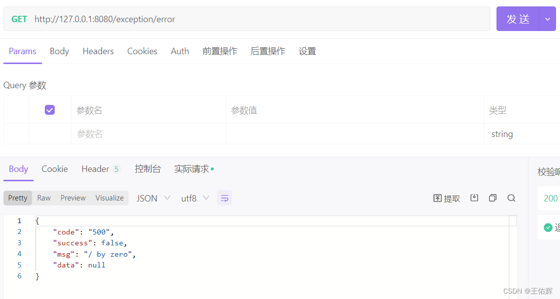Select the response Body tab
This screenshot has height=299, width=560.
[19, 169]
